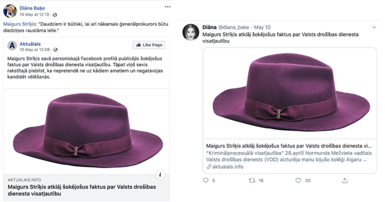The image size is (385, 202).
Task: Click the @diana_bake Twitter handle
Action: click(x=233, y=27)
